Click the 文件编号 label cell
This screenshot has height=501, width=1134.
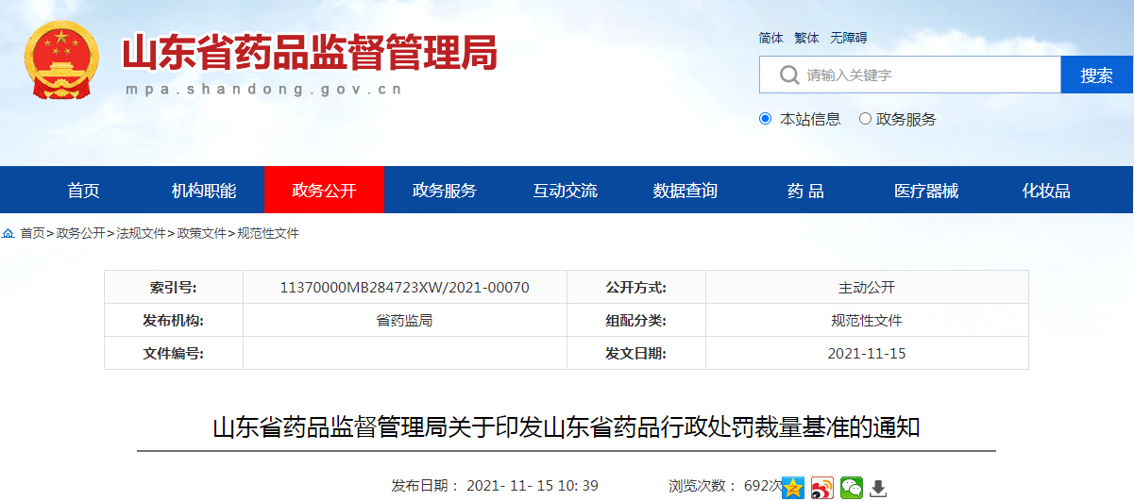(x=174, y=353)
